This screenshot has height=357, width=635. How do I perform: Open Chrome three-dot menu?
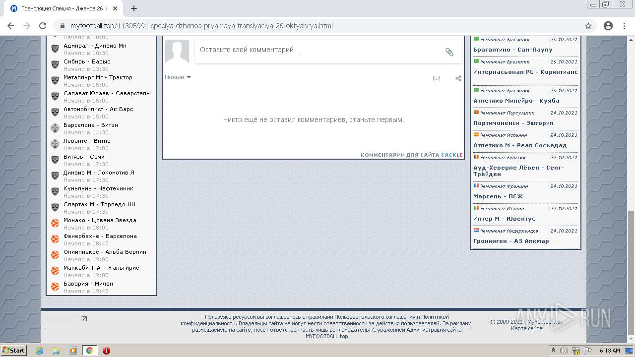(x=625, y=26)
